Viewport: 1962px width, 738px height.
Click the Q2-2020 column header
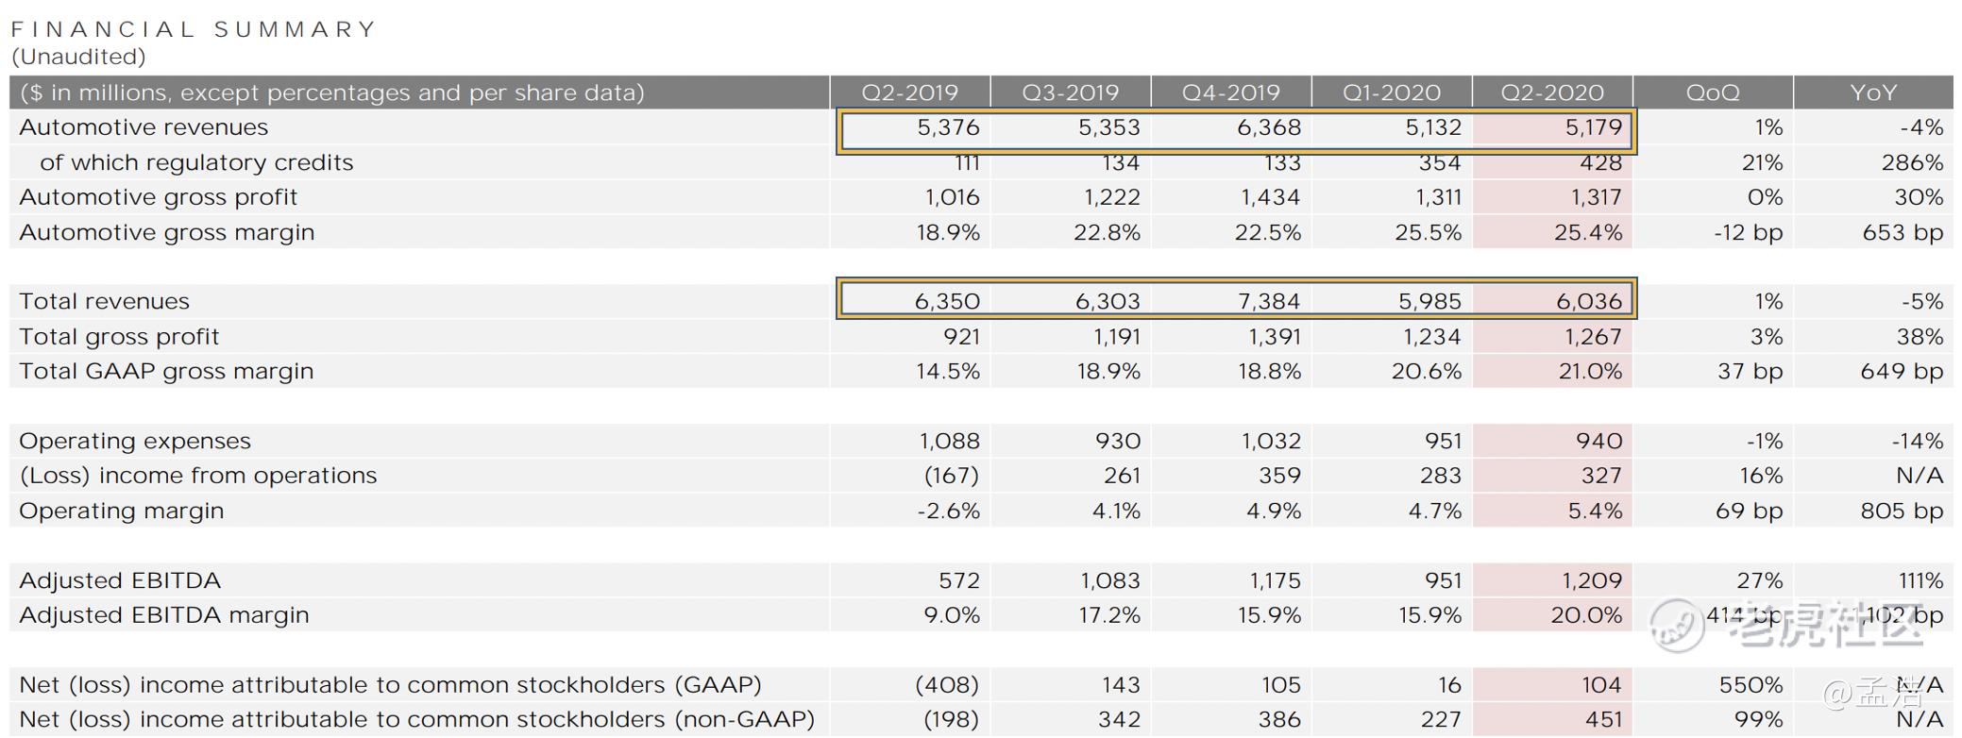click(x=1552, y=92)
